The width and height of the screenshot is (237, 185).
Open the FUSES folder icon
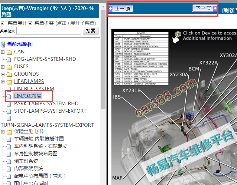coord(9,67)
